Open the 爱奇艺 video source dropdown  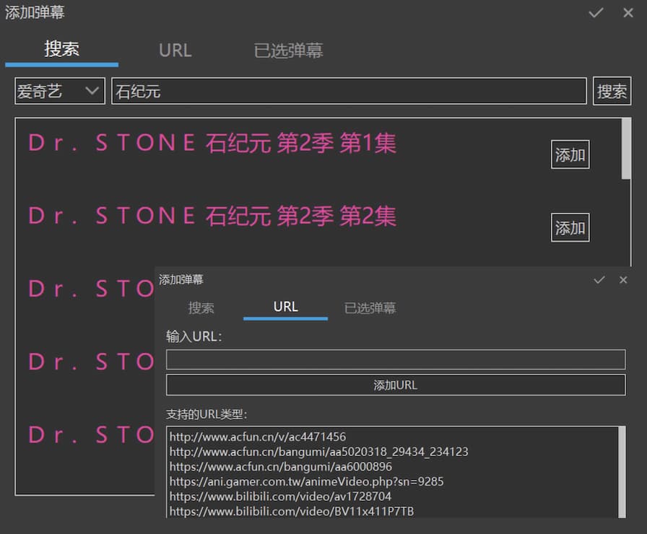click(x=59, y=90)
